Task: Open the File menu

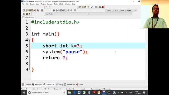Action: pos(23,4)
